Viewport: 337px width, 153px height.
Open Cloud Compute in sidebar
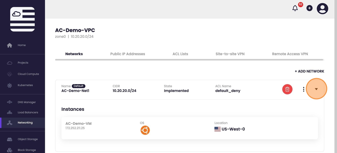click(x=28, y=74)
